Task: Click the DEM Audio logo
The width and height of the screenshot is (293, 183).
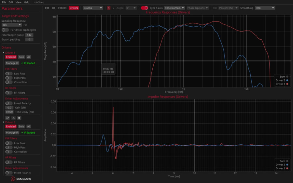Action: coord(21,179)
